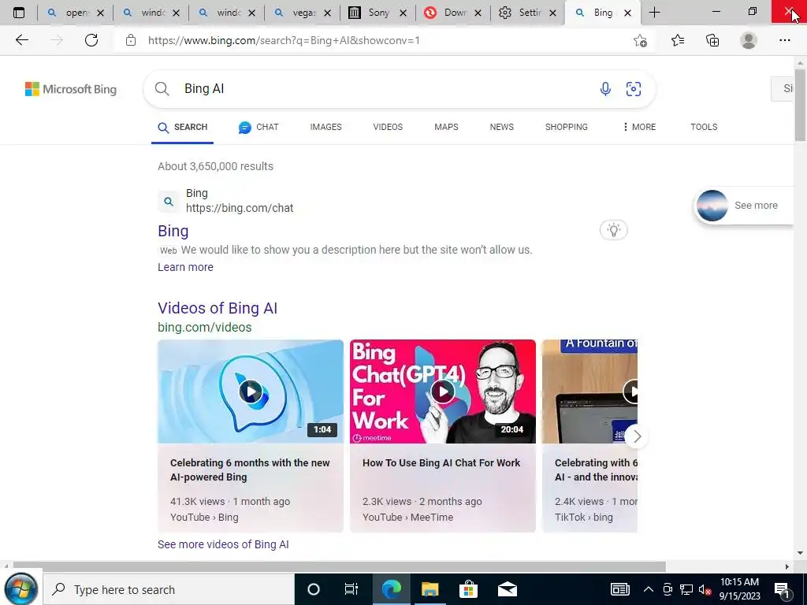Click the Windows taskbar search box
The image size is (807, 605).
point(169,589)
